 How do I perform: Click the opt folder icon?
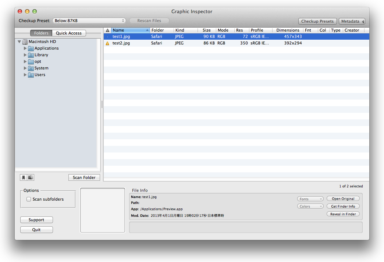(x=31, y=61)
